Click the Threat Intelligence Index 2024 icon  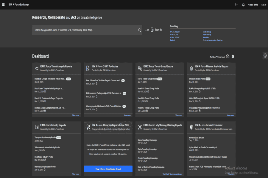click(x=88, y=127)
